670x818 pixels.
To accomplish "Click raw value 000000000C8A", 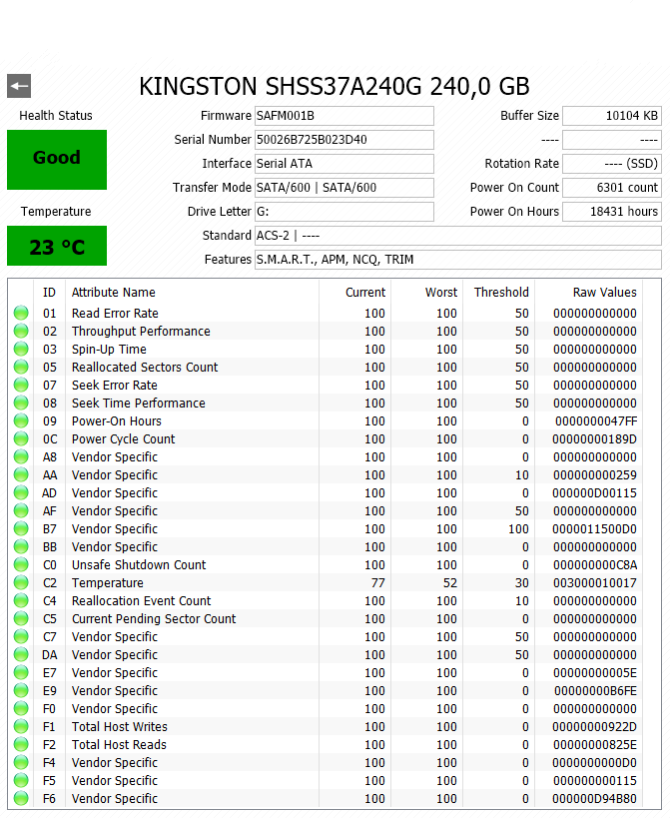I will click(595, 565).
